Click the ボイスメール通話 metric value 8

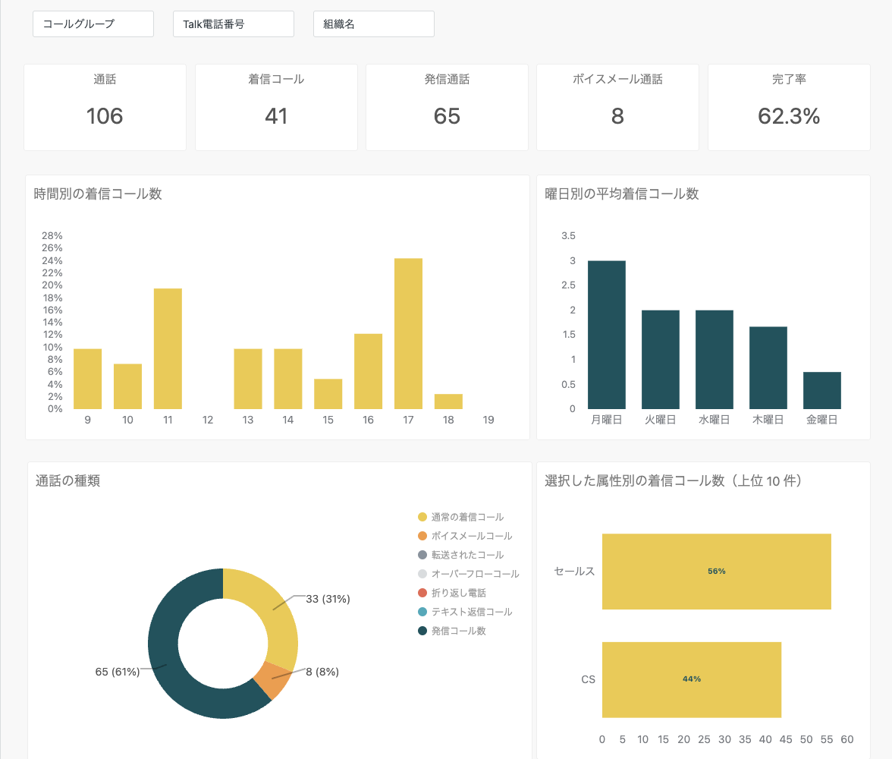pyautogui.click(x=617, y=116)
